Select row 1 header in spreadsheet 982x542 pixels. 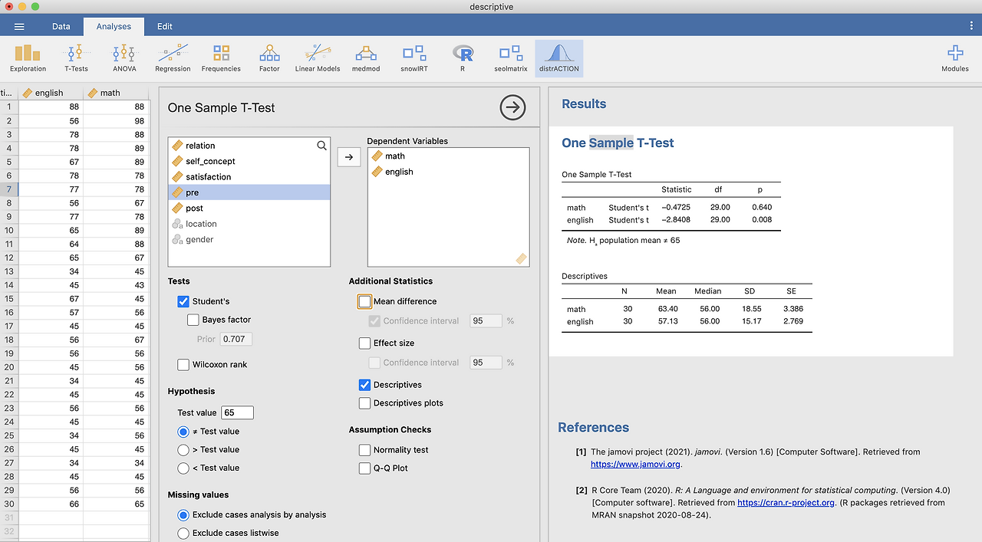(9, 107)
